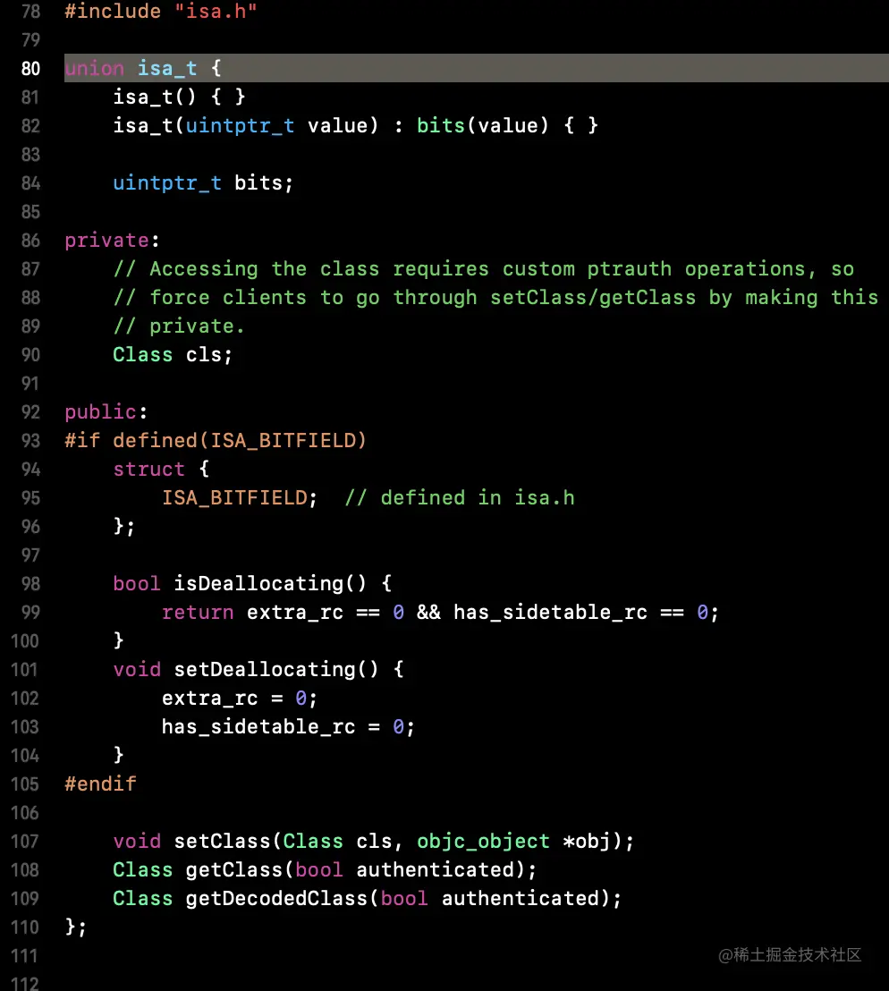This screenshot has width=889, height=991.
Task: Click the '// private.' comment line
Action: (178, 326)
